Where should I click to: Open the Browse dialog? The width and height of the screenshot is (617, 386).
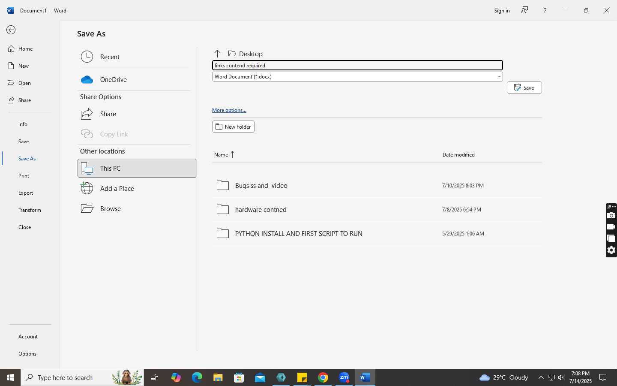pos(137,208)
